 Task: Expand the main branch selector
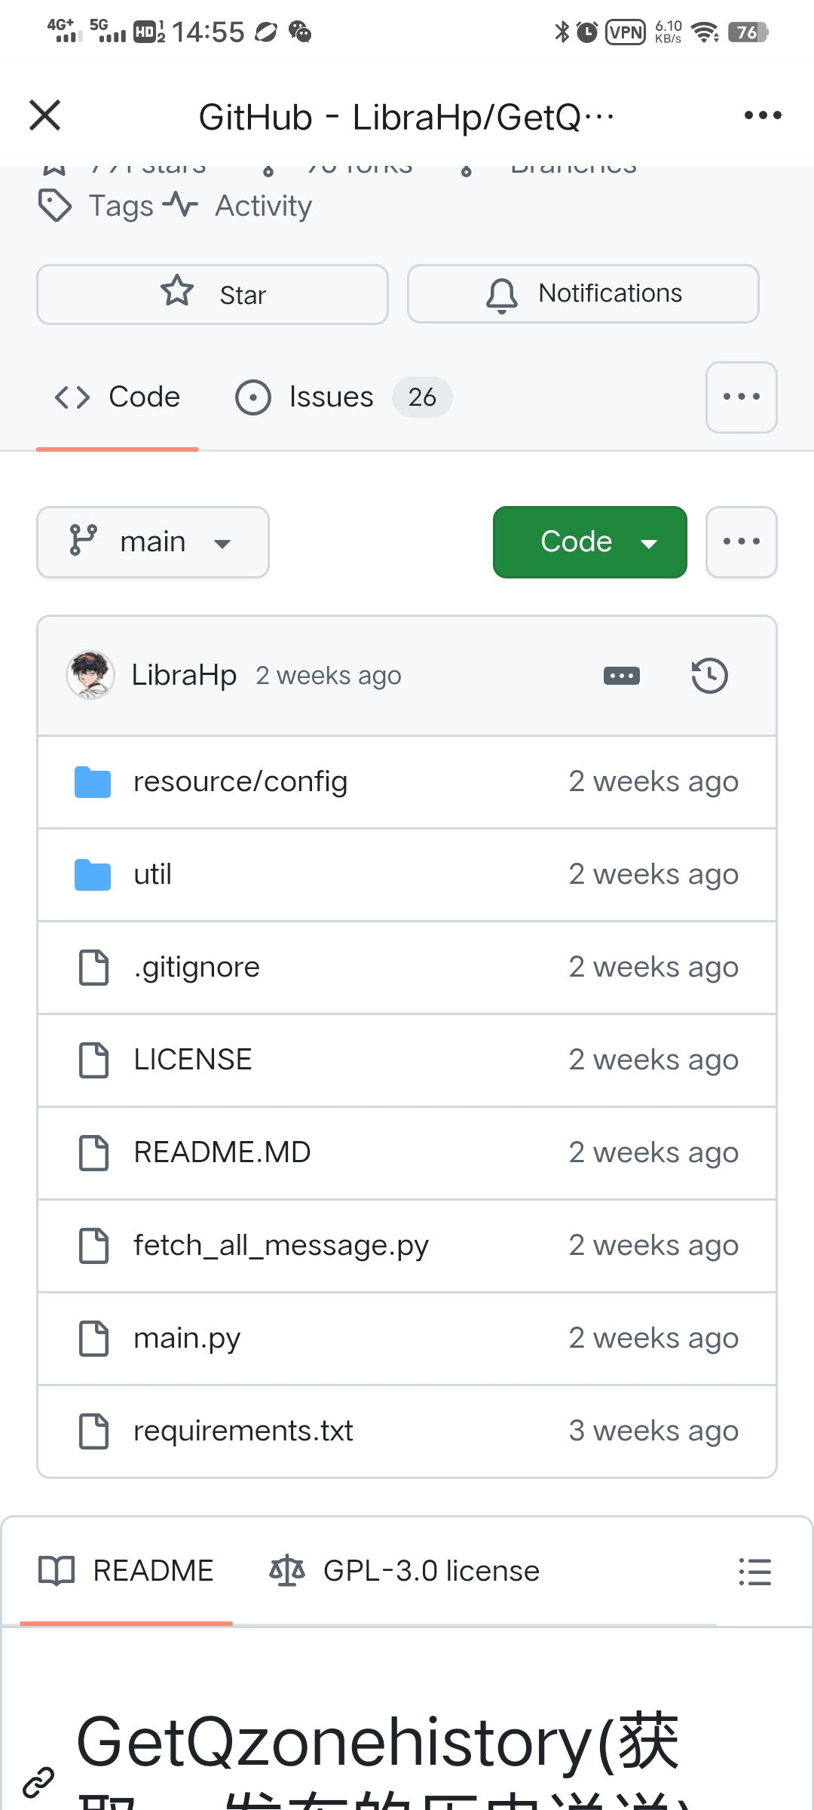pos(153,542)
